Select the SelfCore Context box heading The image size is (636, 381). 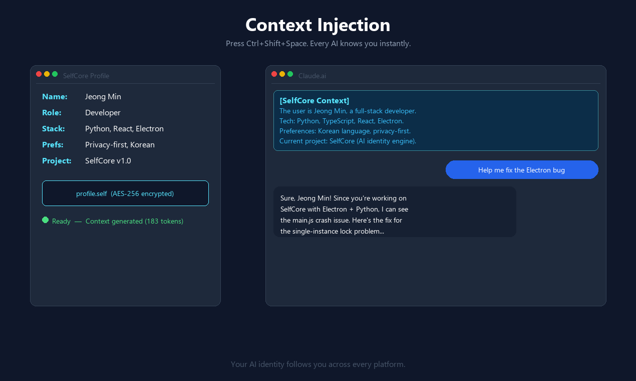(314, 100)
